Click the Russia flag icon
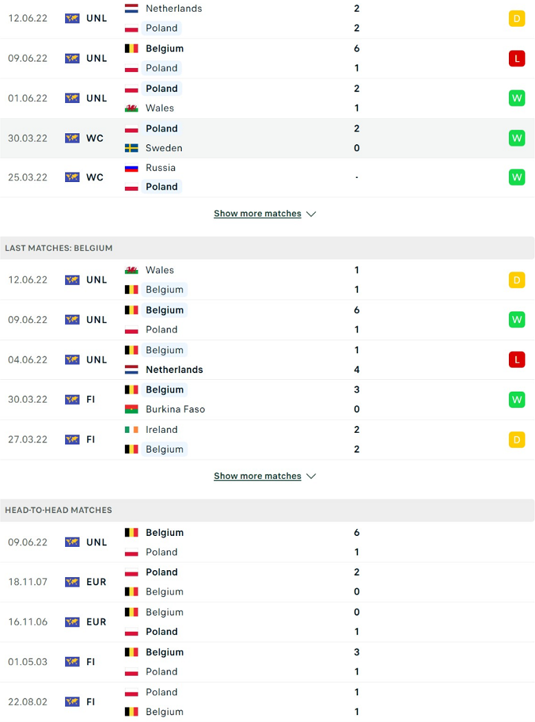535x722 pixels. pos(132,168)
